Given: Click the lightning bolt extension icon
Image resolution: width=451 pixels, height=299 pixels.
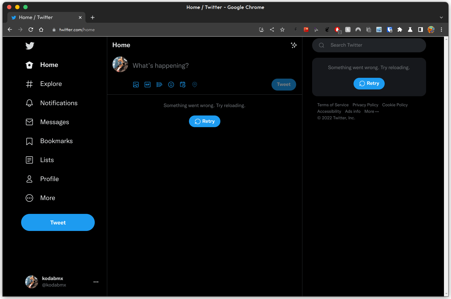Looking at the screenshot, I should [296, 30].
